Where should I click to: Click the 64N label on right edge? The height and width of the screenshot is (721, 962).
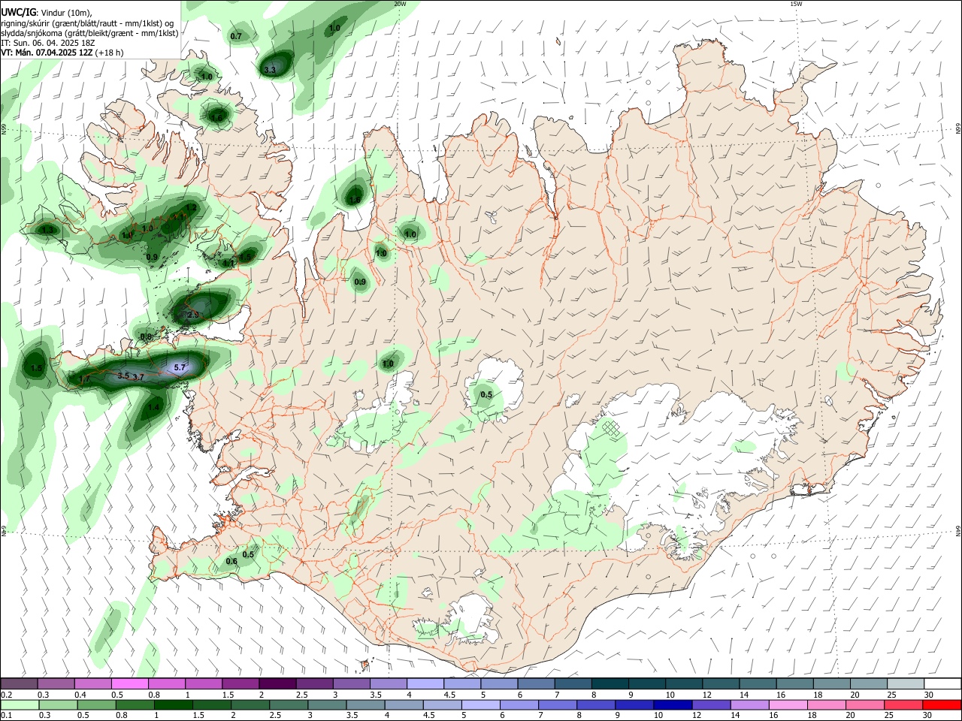click(958, 530)
